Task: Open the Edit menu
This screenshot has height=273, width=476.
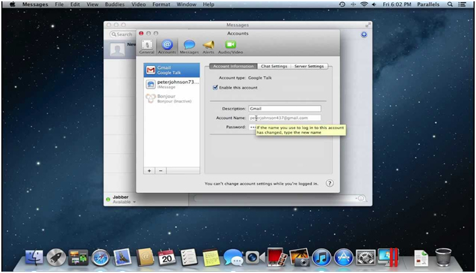Action: pyautogui.click(x=75, y=4)
